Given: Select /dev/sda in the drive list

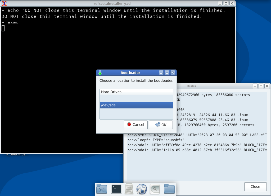Looking at the screenshot, I should tap(136, 105).
